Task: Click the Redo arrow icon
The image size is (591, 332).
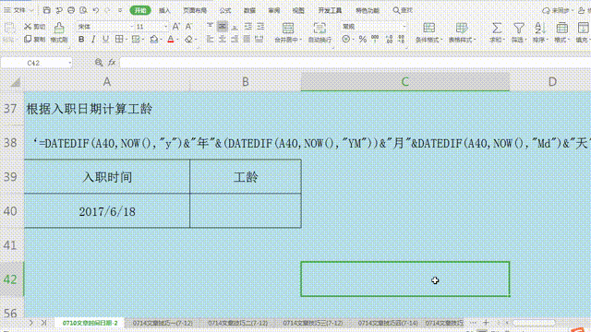Action: point(108,10)
